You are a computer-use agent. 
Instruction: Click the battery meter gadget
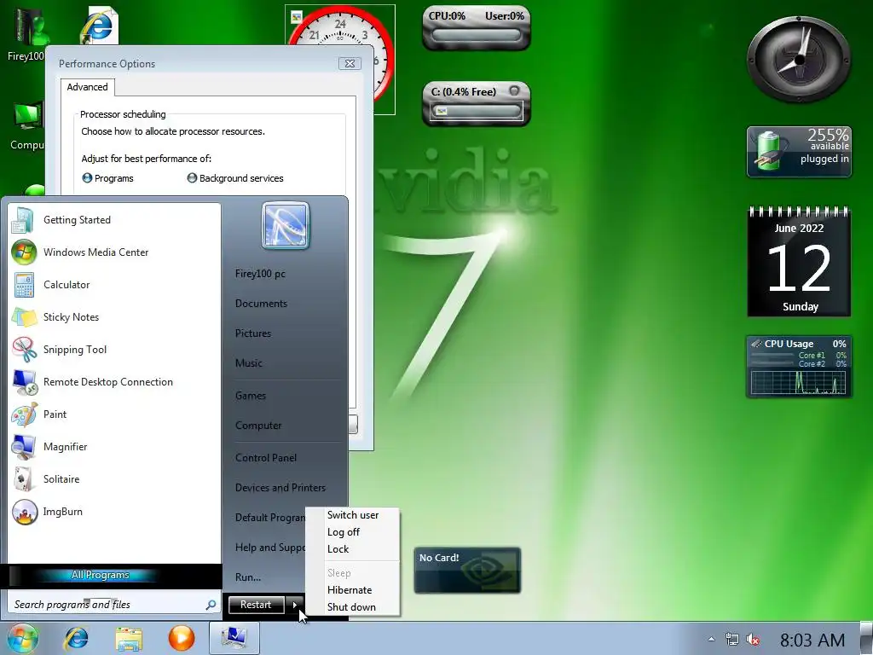tap(799, 152)
